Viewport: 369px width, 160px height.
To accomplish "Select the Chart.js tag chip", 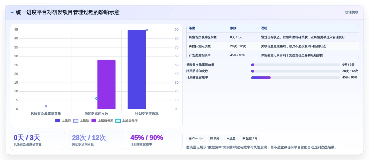I will (196, 139).
